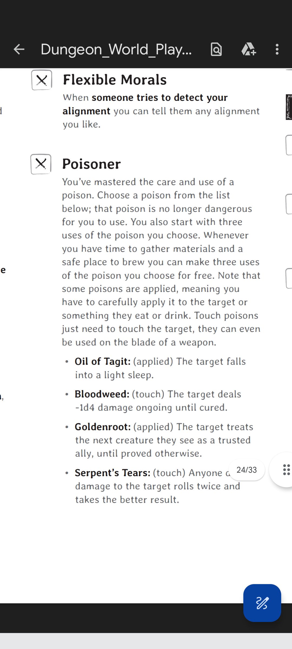The height and width of the screenshot is (649, 292).
Task: Select the Poisoner heading
Action: 91,164
